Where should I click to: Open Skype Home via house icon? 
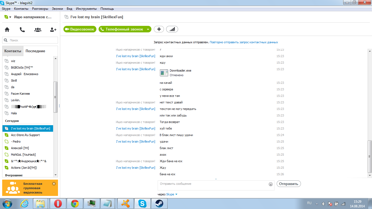[7, 30]
